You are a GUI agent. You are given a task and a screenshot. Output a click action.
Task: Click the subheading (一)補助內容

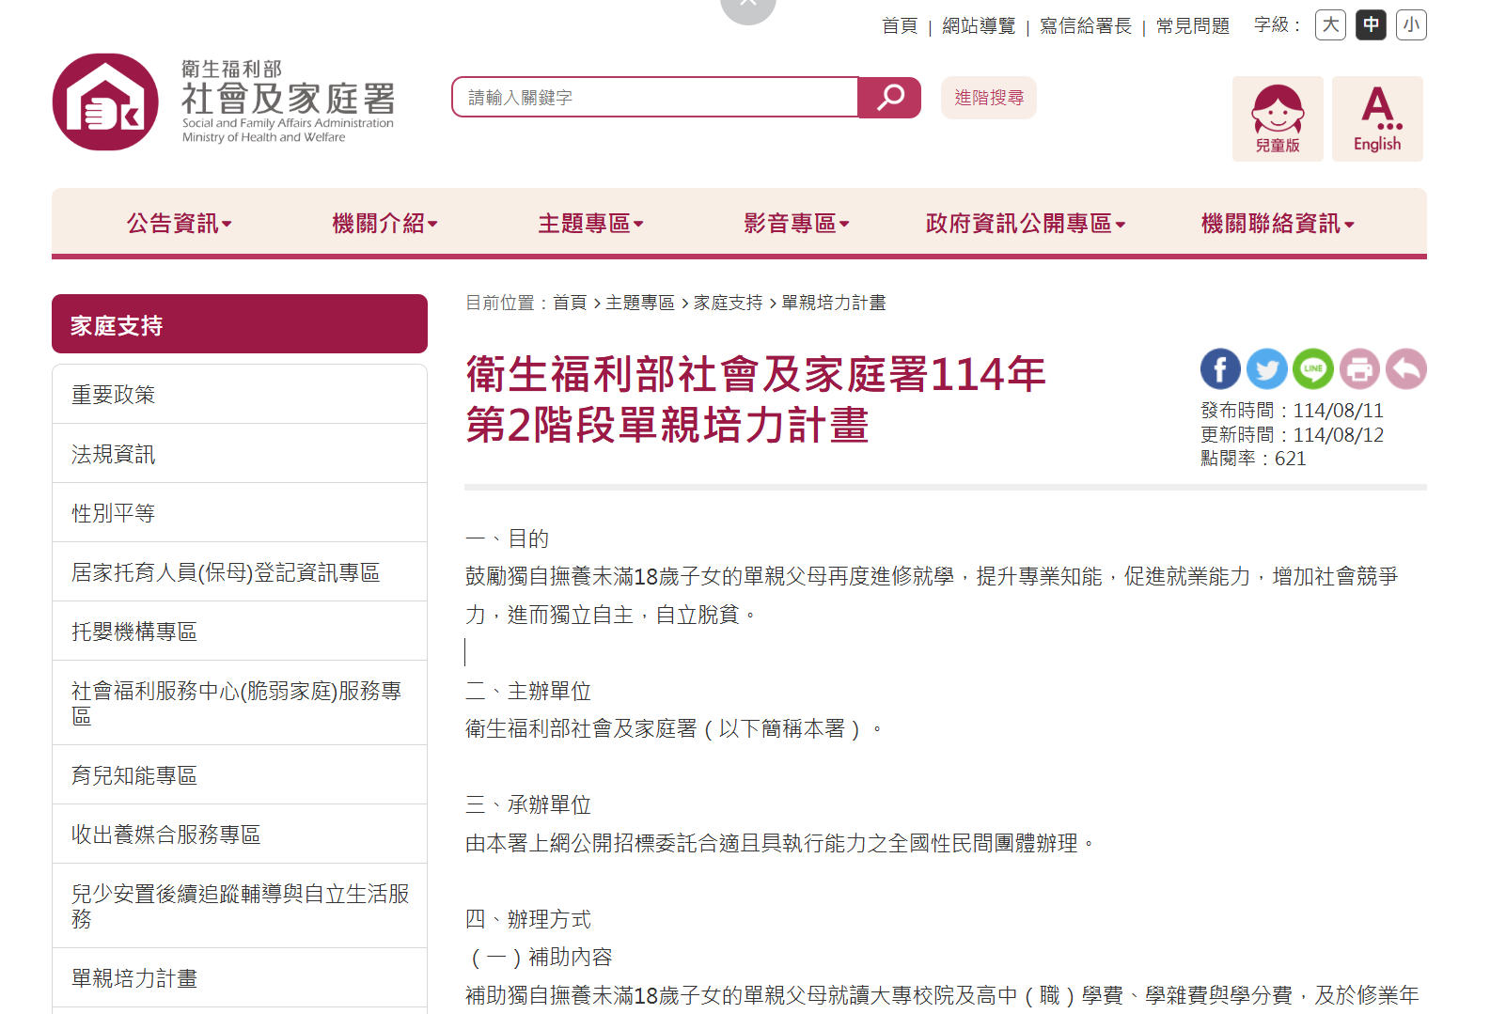(541, 958)
